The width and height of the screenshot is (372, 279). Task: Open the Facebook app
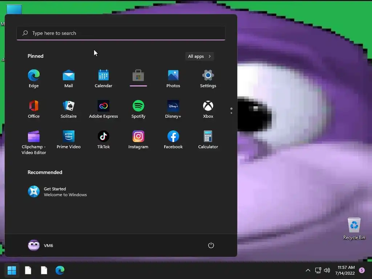pyautogui.click(x=173, y=140)
